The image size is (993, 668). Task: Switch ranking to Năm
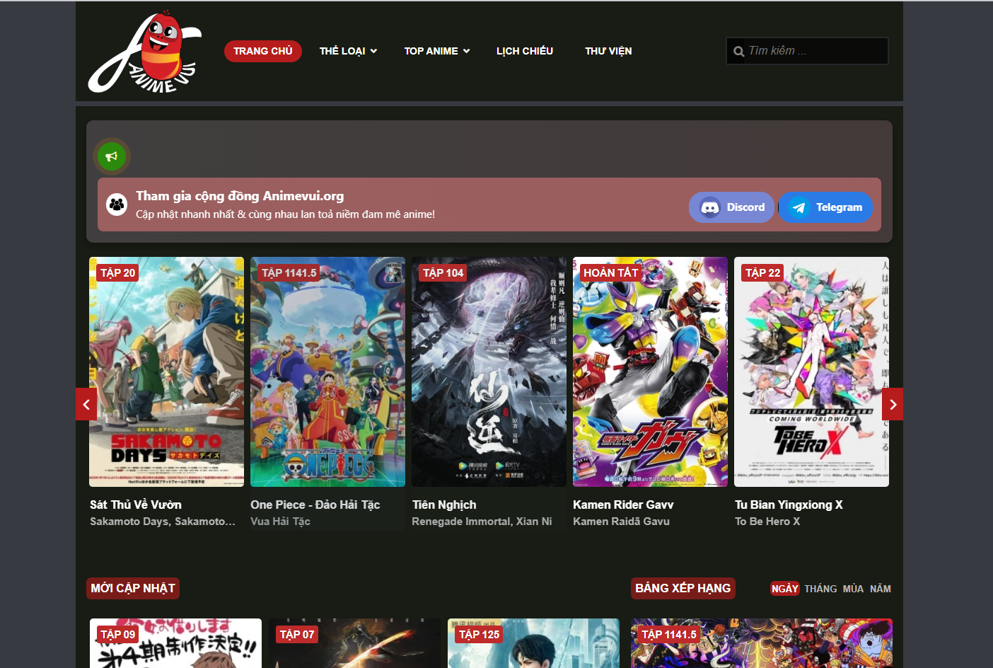click(880, 589)
